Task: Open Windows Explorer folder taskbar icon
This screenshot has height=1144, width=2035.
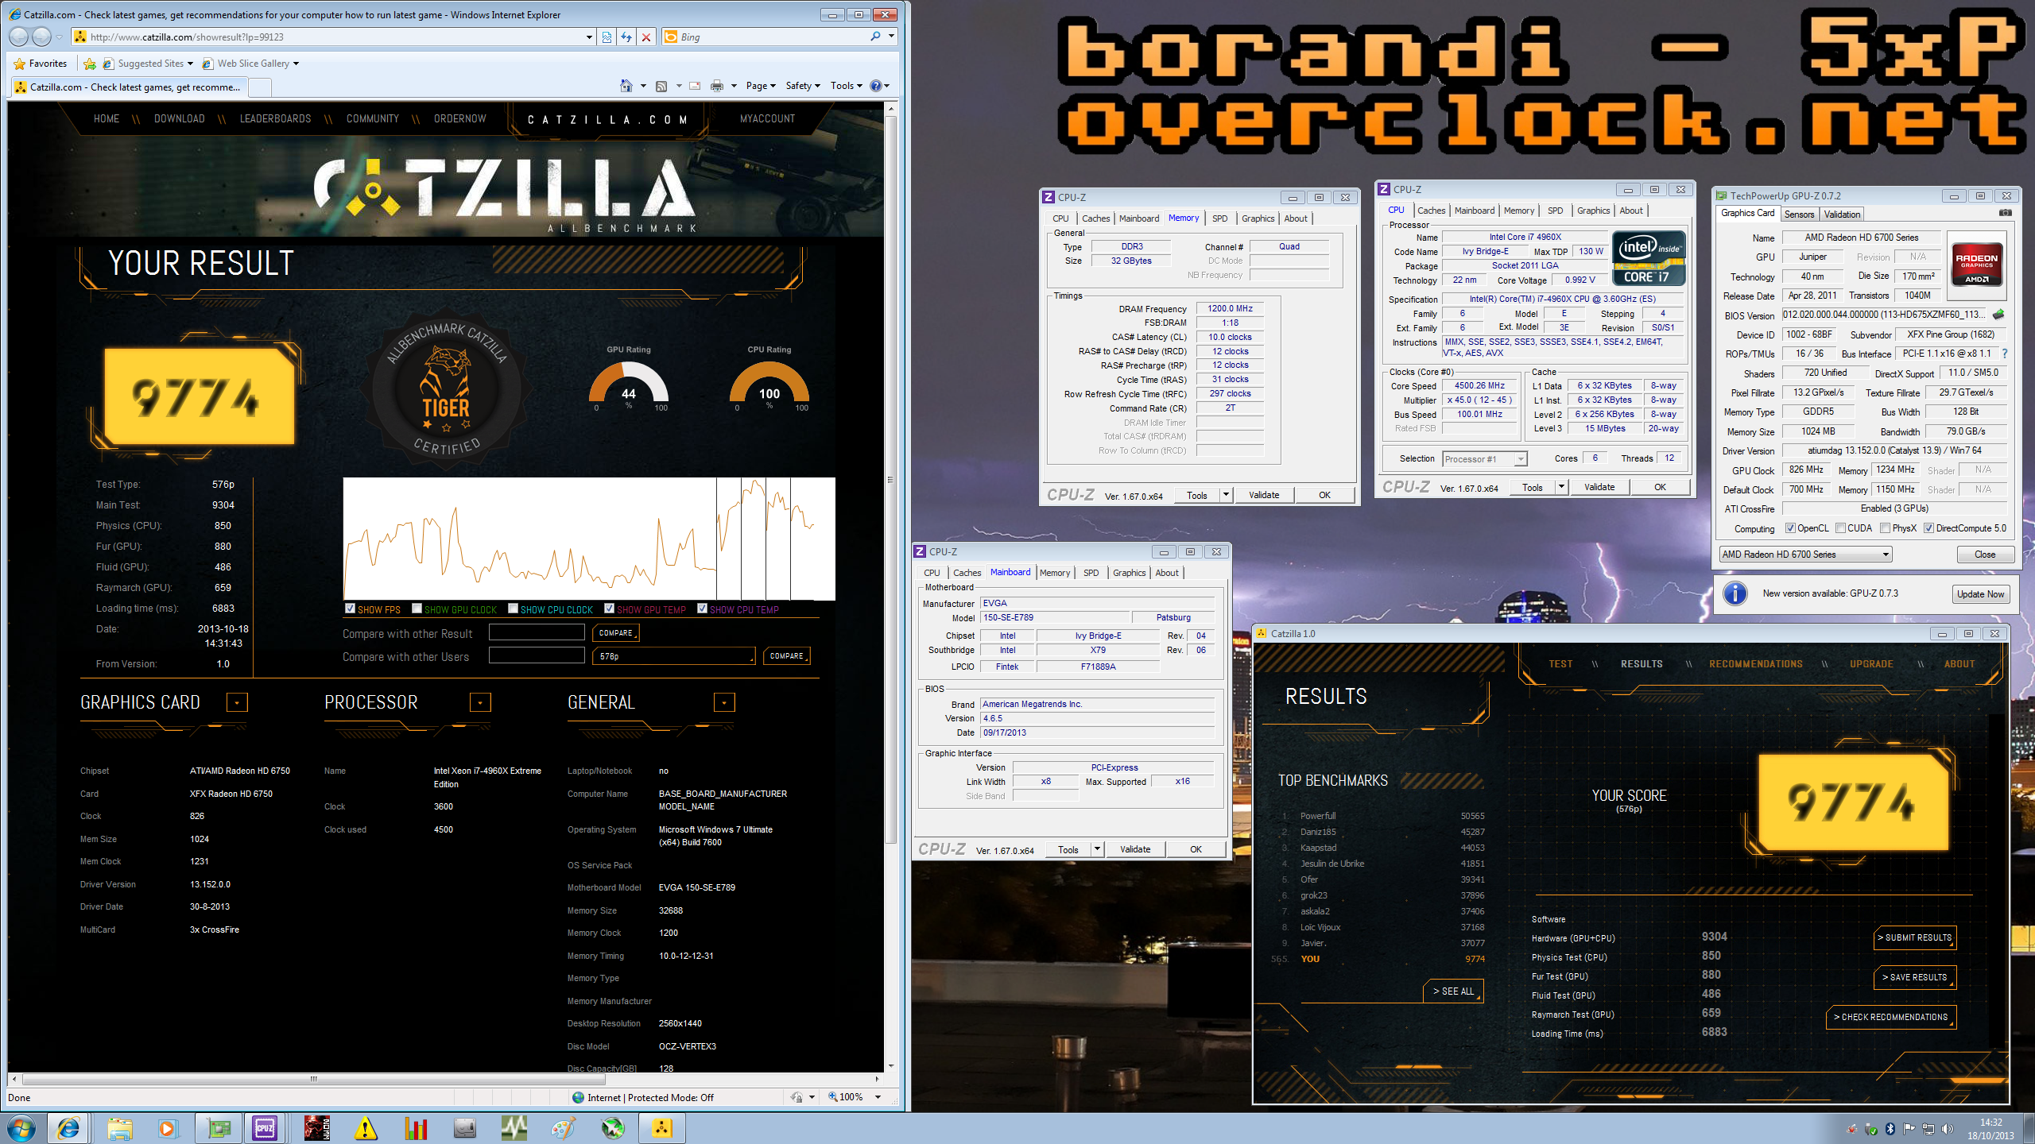Action: pyautogui.click(x=119, y=1128)
